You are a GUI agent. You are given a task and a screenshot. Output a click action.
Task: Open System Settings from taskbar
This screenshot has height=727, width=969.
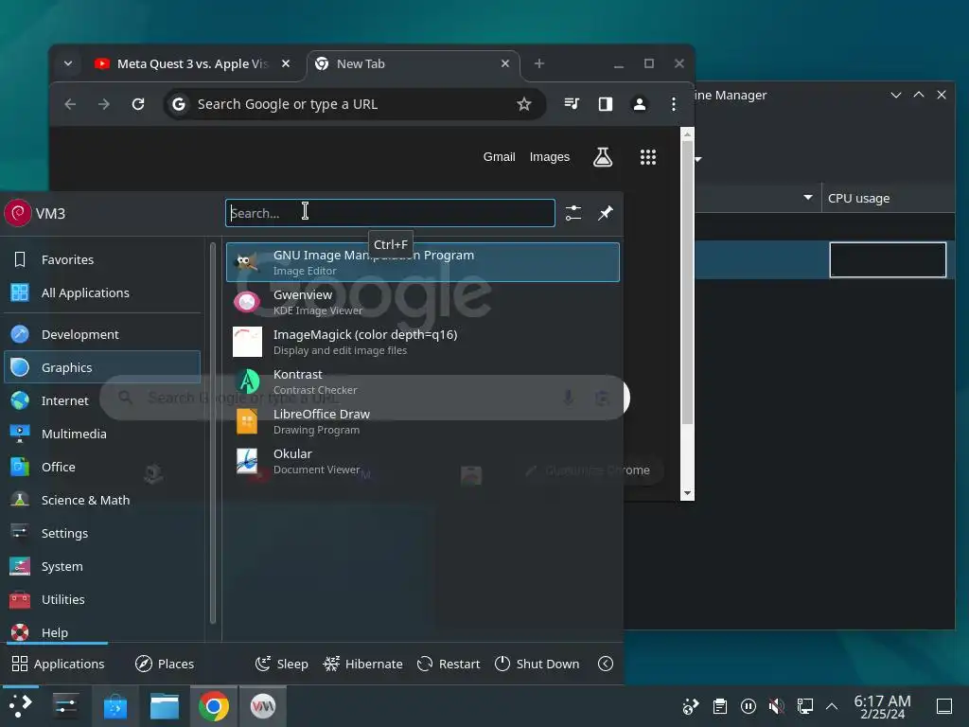pyautogui.click(x=65, y=706)
